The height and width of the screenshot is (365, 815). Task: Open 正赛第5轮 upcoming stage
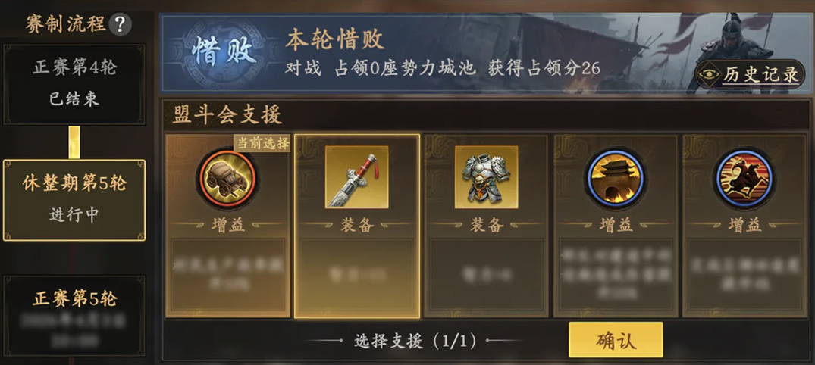pos(74,316)
